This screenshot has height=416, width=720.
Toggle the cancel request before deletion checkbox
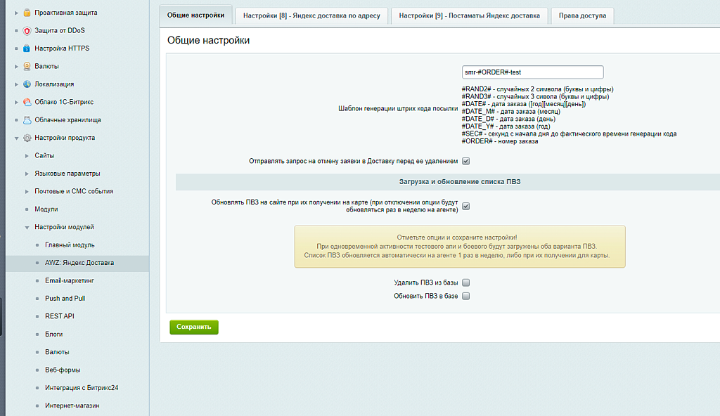coord(465,161)
